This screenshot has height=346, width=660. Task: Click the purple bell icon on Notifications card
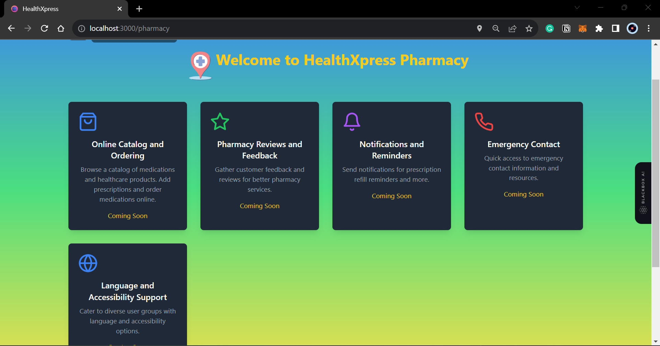point(352,122)
